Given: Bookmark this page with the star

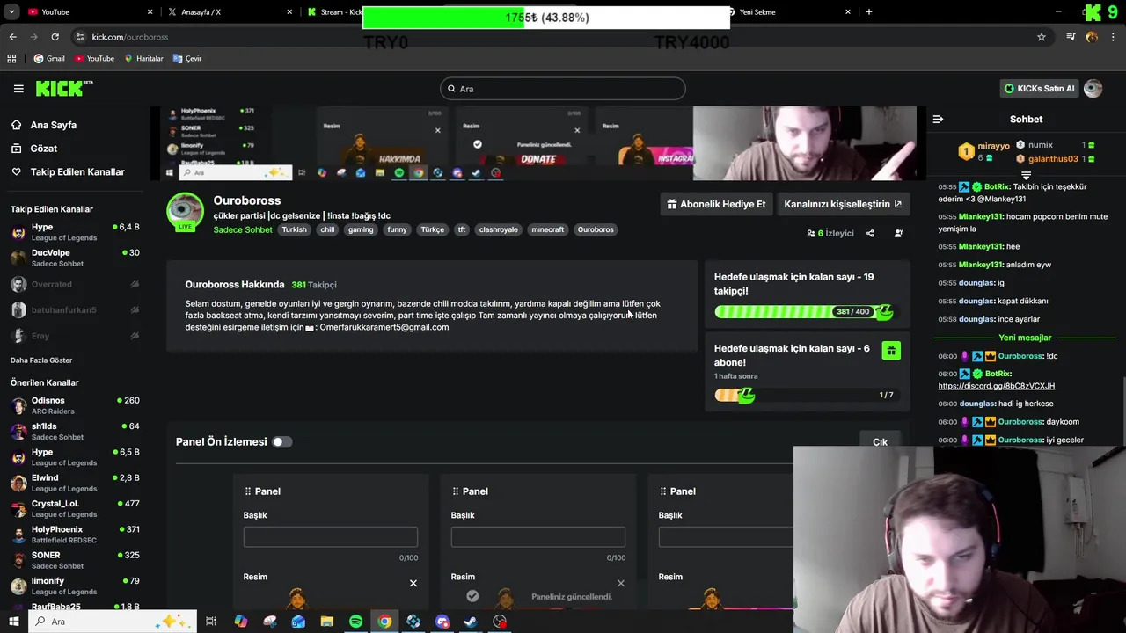Looking at the screenshot, I should 1042,37.
